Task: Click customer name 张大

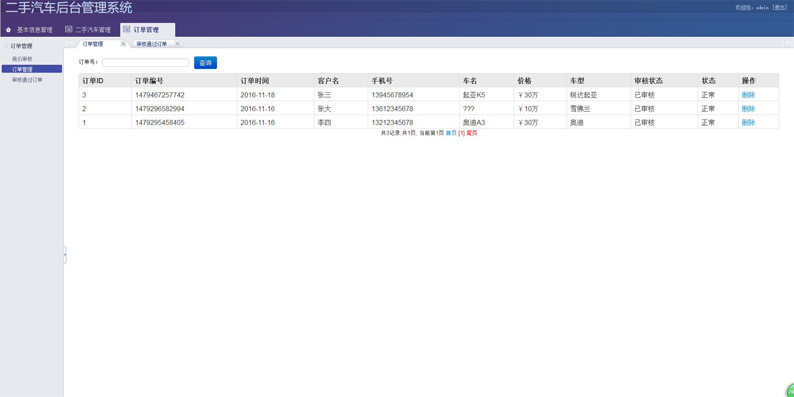Action: click(324, 109)
